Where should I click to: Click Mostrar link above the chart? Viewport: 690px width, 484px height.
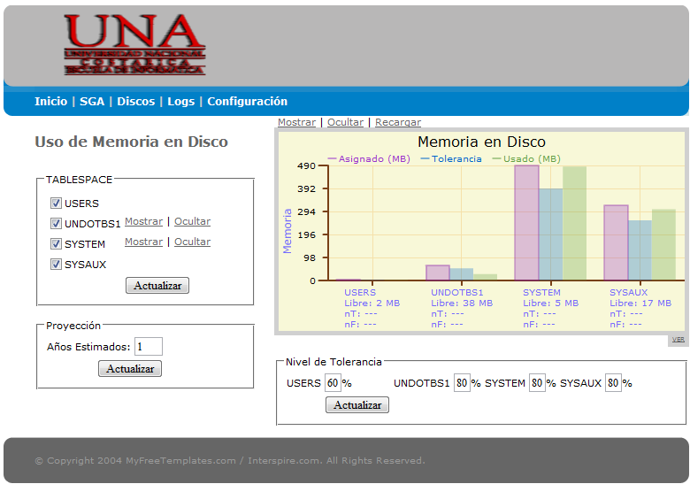pyautogui.click(x=296, y=122)
